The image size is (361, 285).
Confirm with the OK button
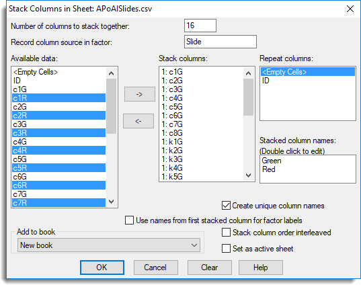(x=102, y=268)
